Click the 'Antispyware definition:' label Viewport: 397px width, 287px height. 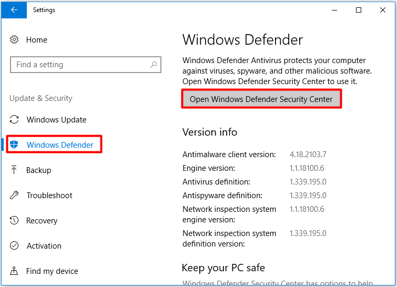point(222,196)
